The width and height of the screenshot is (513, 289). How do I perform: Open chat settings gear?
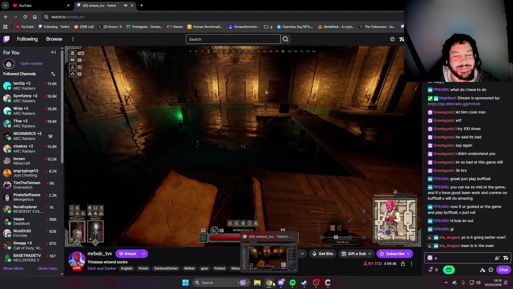coord(491,270)
